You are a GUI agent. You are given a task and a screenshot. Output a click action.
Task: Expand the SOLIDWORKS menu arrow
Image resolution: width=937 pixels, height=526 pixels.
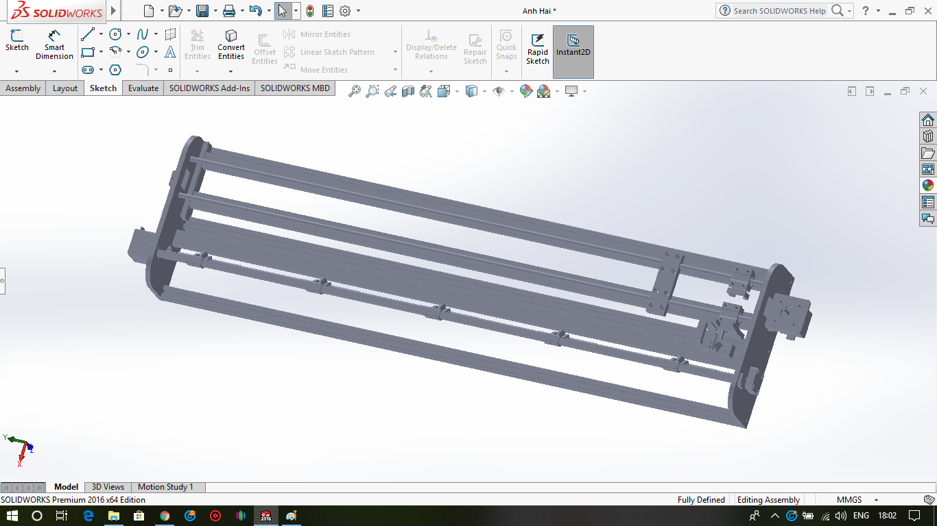114,11
